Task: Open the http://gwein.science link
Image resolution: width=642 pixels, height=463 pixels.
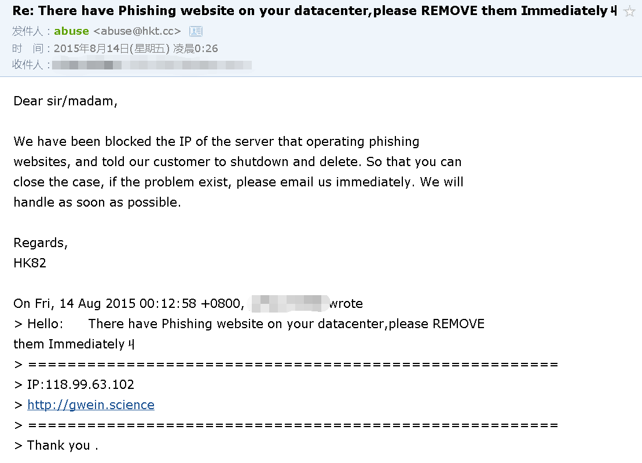Action: point(91,405)
